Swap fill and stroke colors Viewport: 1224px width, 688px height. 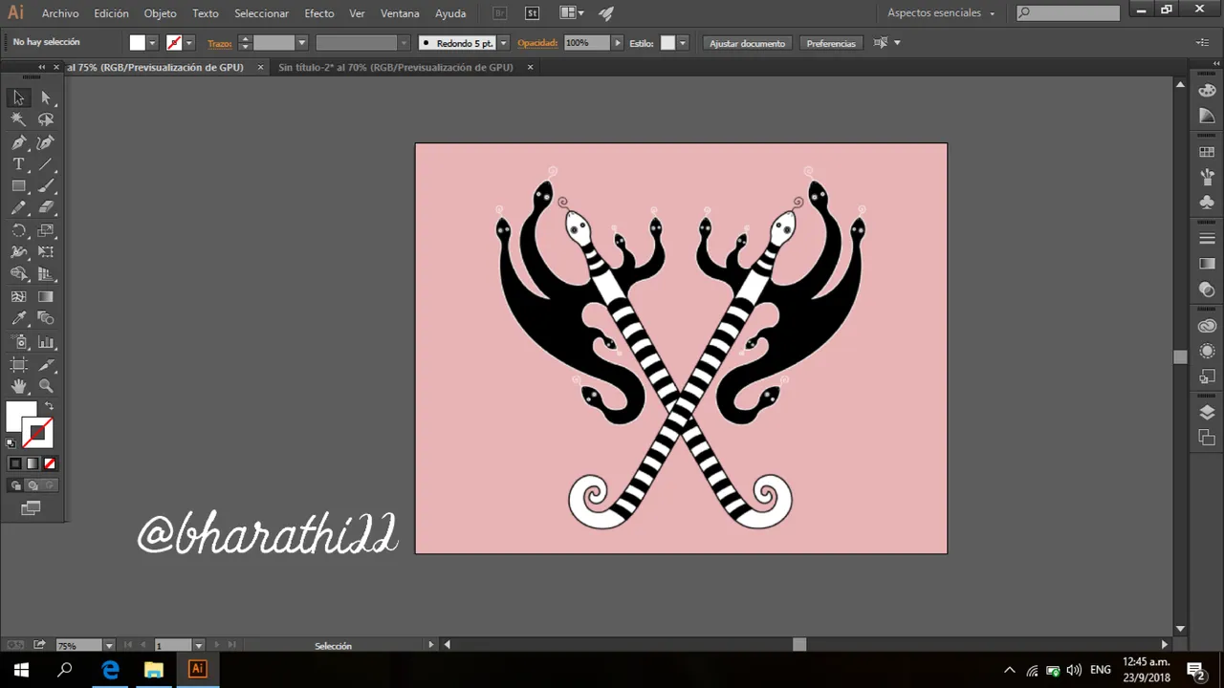click(x=49, y=407)
